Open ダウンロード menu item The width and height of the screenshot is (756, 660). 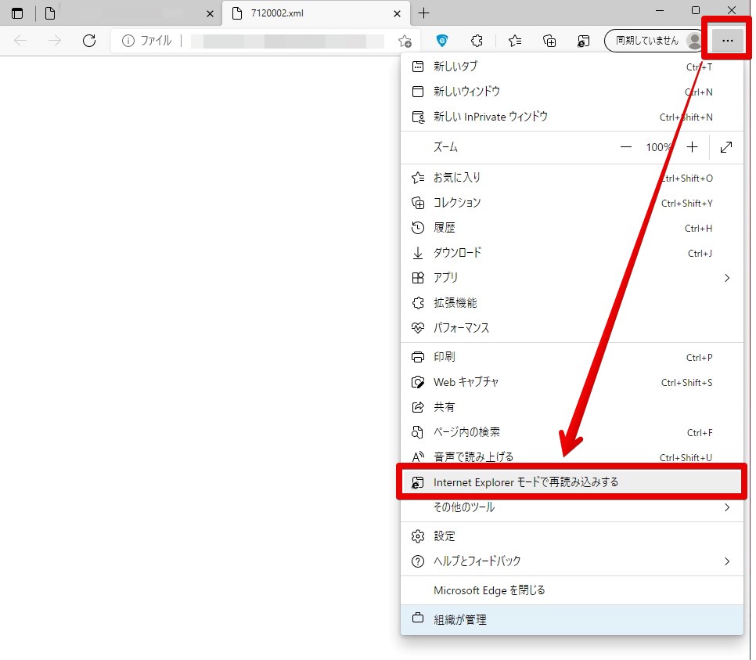(572, 253)
